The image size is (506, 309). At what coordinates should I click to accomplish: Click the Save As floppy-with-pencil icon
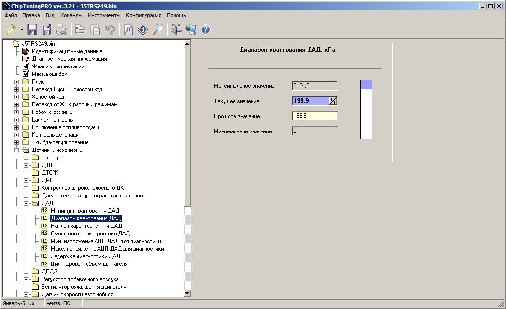coord(47,30)
